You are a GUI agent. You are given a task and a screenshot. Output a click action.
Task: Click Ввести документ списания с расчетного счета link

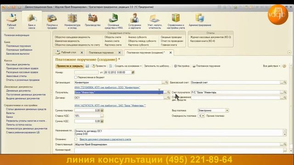(x=105, y=139)
